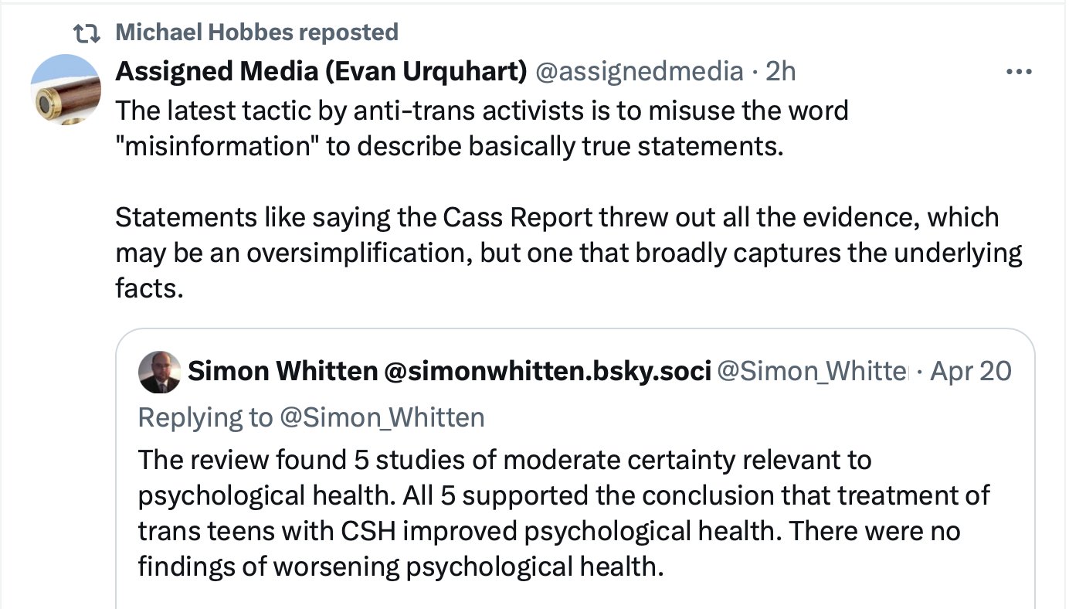The height and width of the screenshot is (609, 1069).
Task: Click the "Replying to @Simon_Whitten" line
Action: [x=311, y=417]
